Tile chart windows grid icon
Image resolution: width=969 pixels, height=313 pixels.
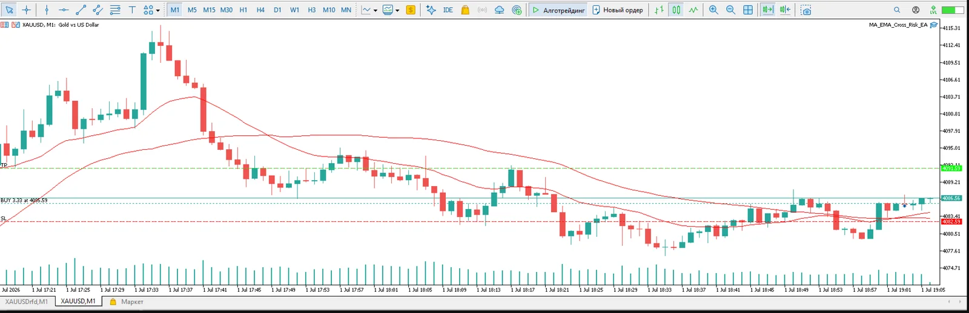(x=748, y=10)
